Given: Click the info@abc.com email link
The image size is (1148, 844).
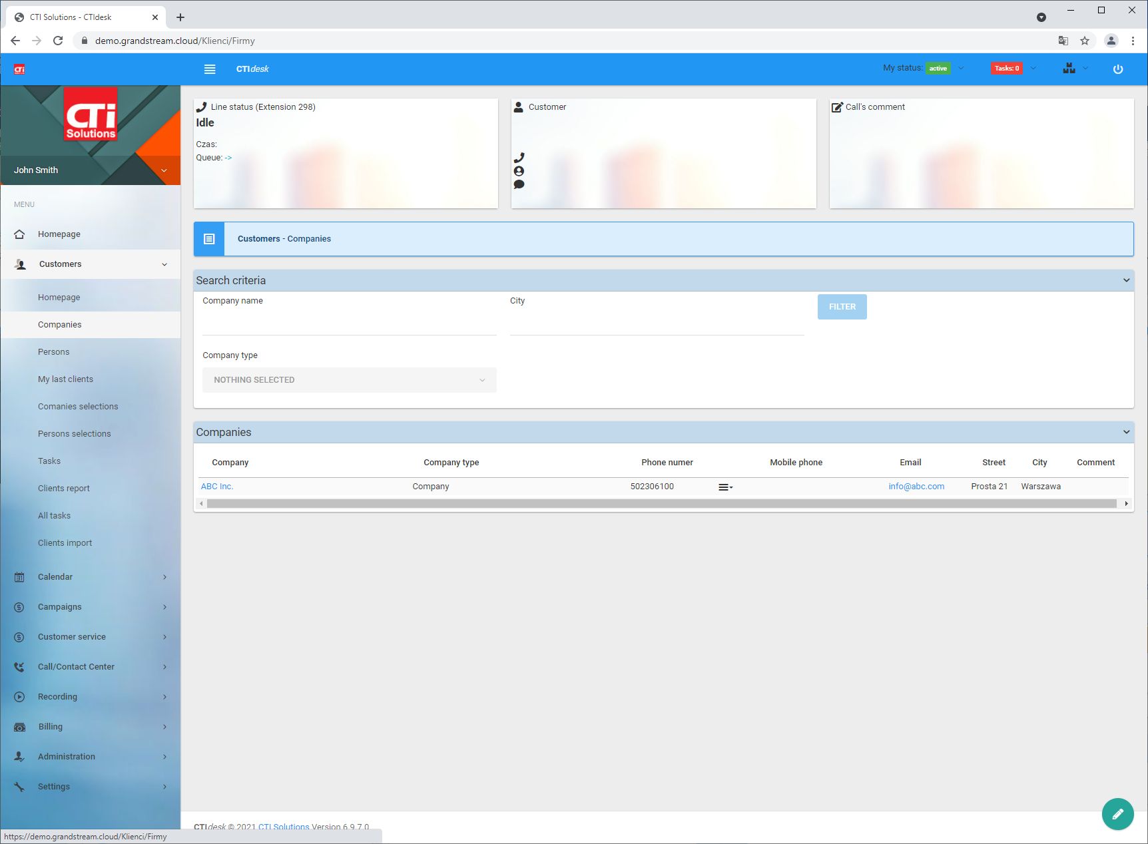Looking at the screenshot, I should pos(916,487).
